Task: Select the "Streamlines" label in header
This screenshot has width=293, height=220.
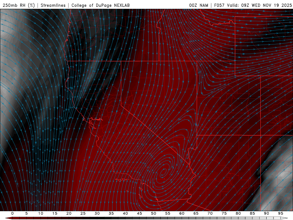Action: [53, 5]
